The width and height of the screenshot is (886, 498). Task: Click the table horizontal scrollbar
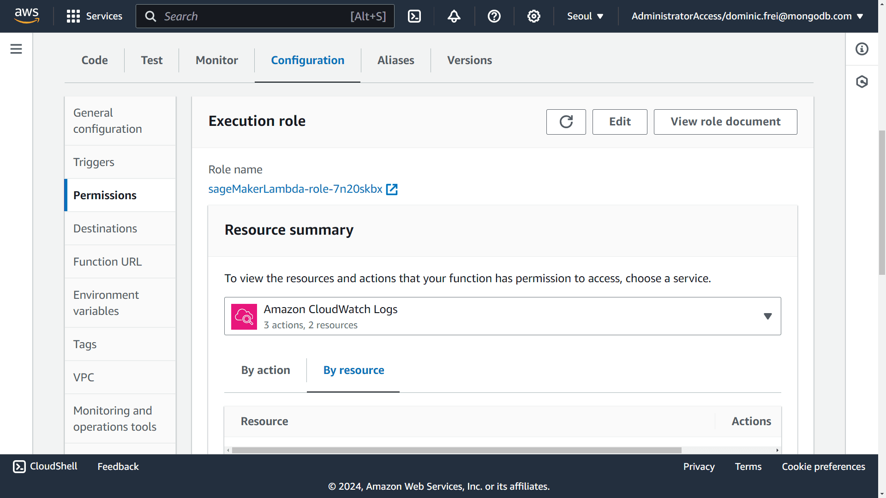[456, 450]
